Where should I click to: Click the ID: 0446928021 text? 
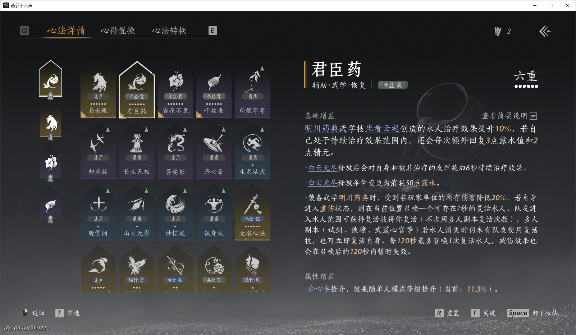(x=25, y=328)
